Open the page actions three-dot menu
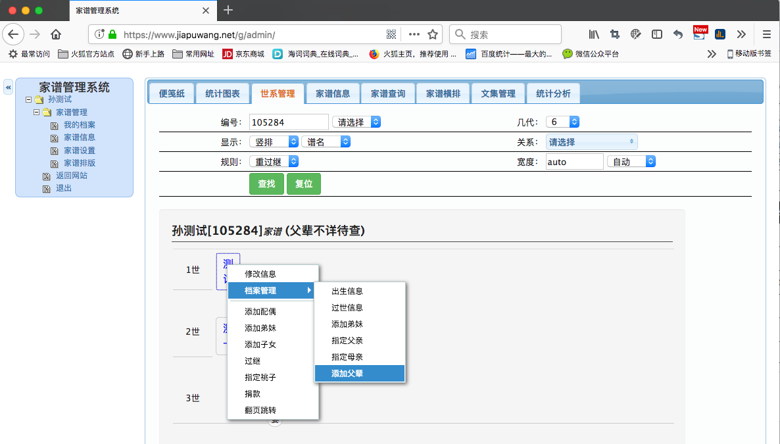The width and height of the screenshot is (780, 444). 414,34
